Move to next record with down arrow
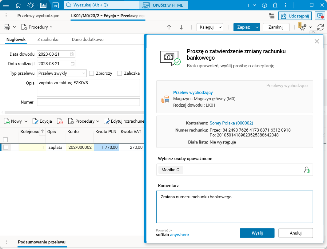 point(181,27)
